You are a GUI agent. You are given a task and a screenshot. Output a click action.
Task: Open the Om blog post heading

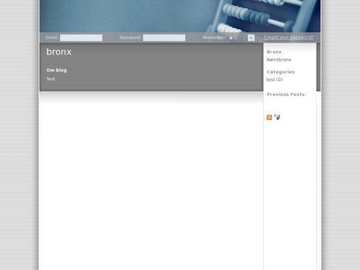coord(56,70)
